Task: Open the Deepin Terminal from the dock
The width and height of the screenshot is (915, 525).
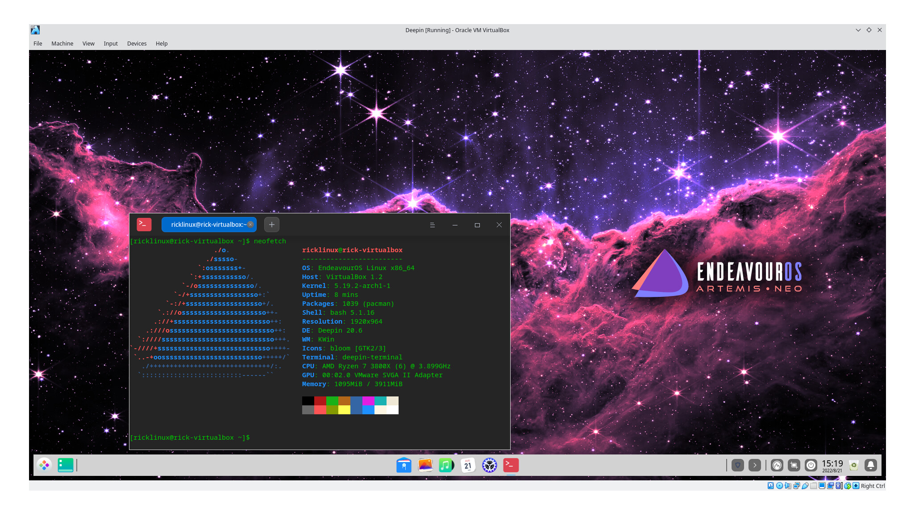Action: 510,465
